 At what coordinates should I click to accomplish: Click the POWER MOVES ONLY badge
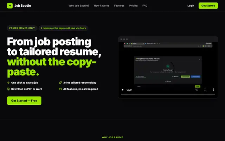pyautogui.click(x=22, y=28)
